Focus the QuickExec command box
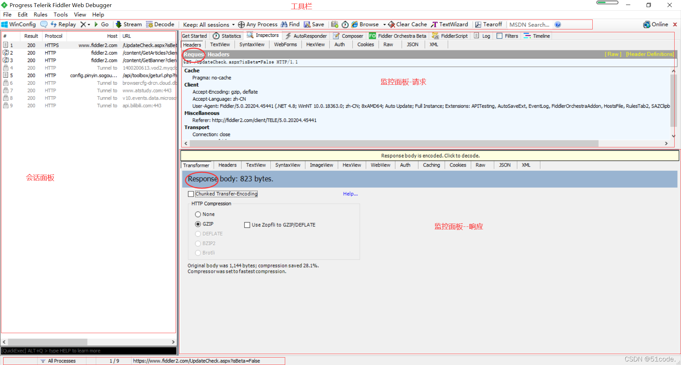Screen dimensions: 681x365 [x=89, y=351]
